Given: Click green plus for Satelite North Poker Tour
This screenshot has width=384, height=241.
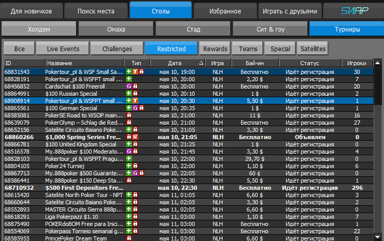Looking at the screenshot, I should coord(129,195).
